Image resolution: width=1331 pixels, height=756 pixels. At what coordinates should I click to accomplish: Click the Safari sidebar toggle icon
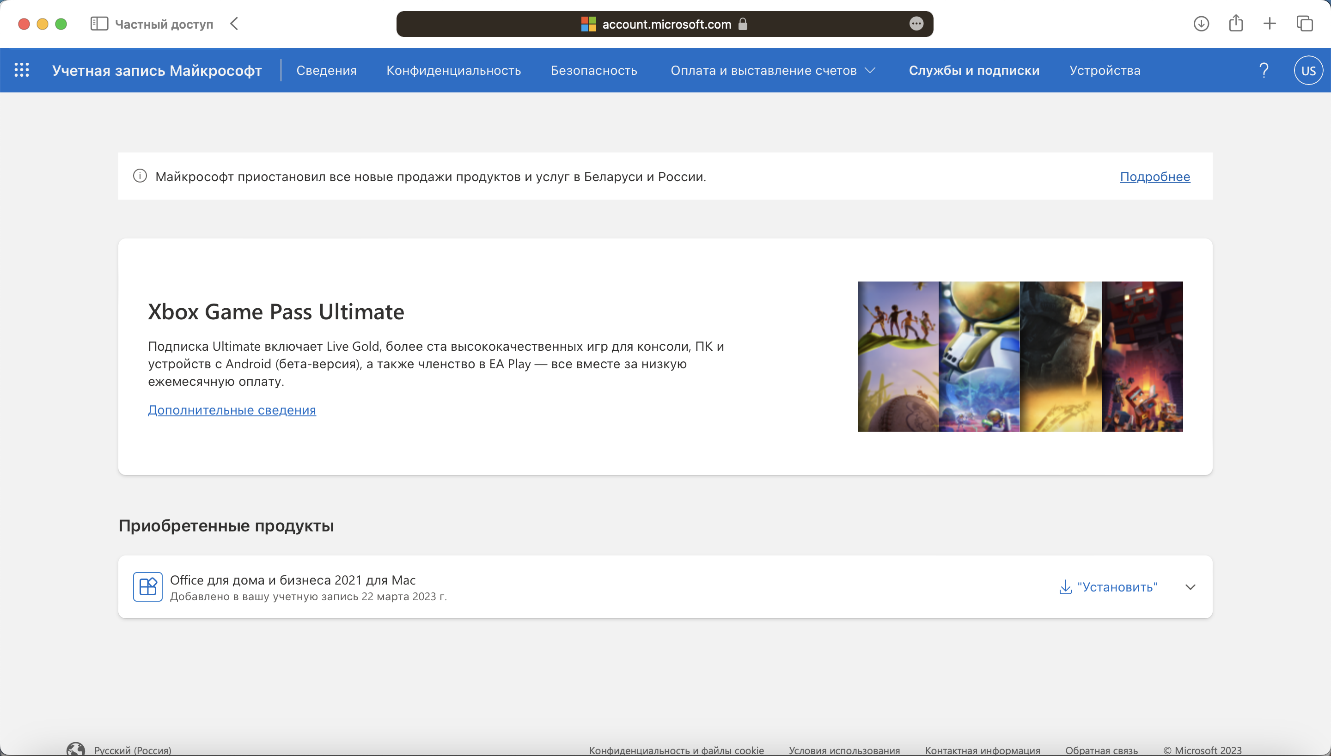click(99, 24)
